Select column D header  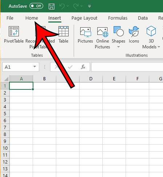[91, 79]
